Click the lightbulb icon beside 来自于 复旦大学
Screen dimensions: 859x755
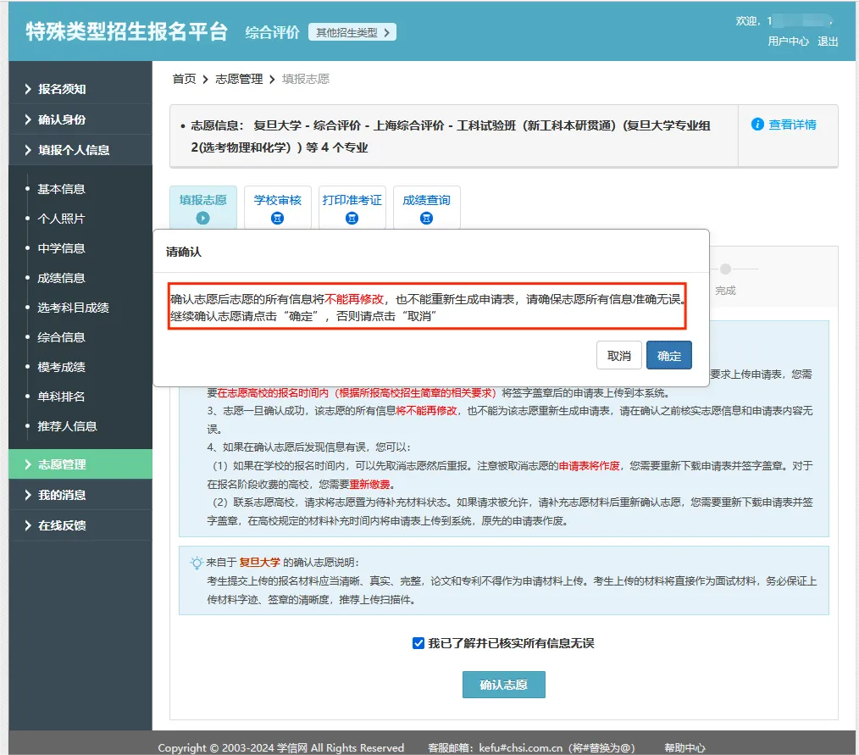[x=196, y=562]
